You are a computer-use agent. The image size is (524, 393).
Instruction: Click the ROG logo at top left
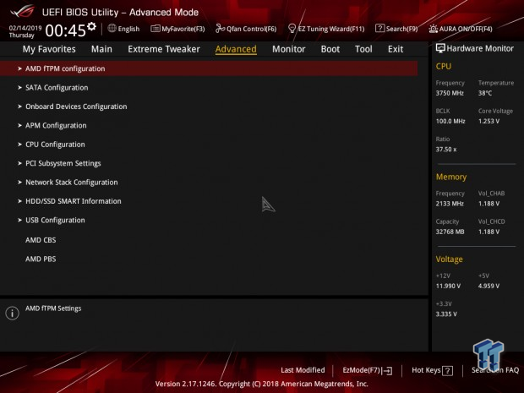(22, 11)
